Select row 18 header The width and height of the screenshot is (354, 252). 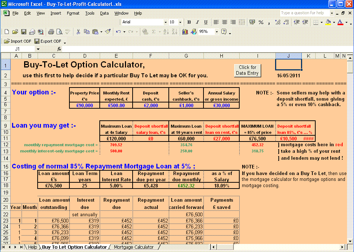click(5, 185)
